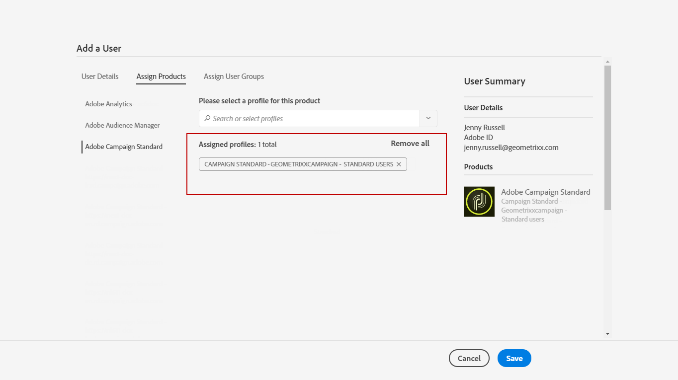Click the Adobe ID text in User Details
The width and height of the screenshot is (678, 380).
[x=478, y=138]
